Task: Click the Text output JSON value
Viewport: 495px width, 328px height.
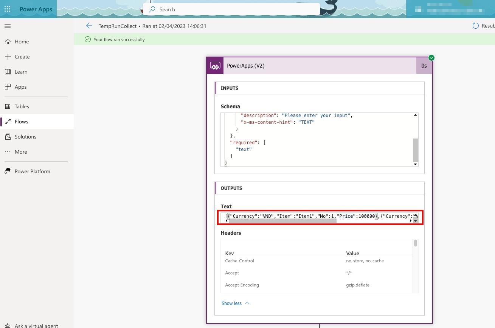Action: point(320,216)
